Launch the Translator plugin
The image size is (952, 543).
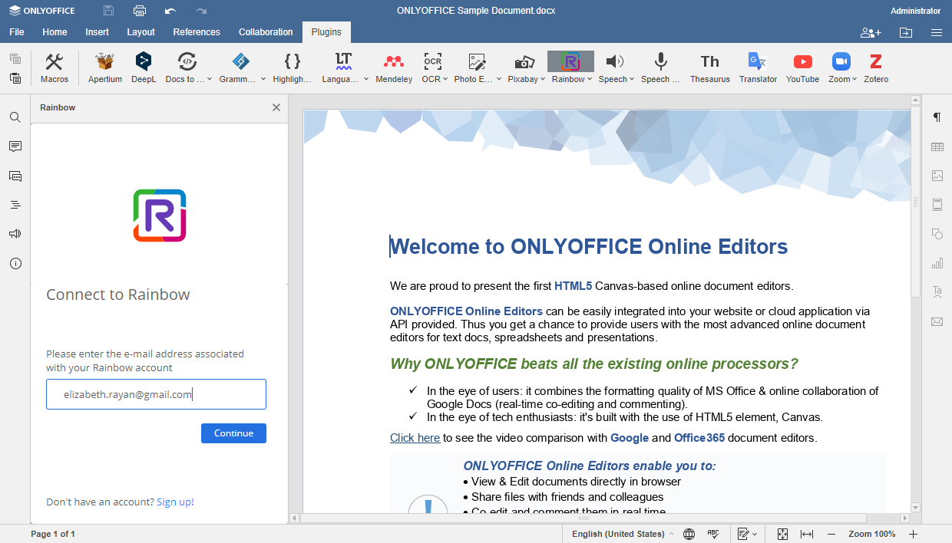[x=758, y=67]
